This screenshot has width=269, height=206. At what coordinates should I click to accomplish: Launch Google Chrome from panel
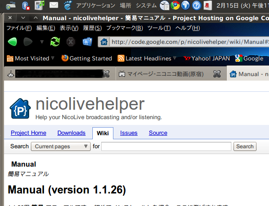point(175,5)
